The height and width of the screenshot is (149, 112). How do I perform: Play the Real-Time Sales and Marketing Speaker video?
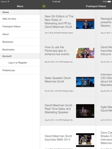(85, 111)
